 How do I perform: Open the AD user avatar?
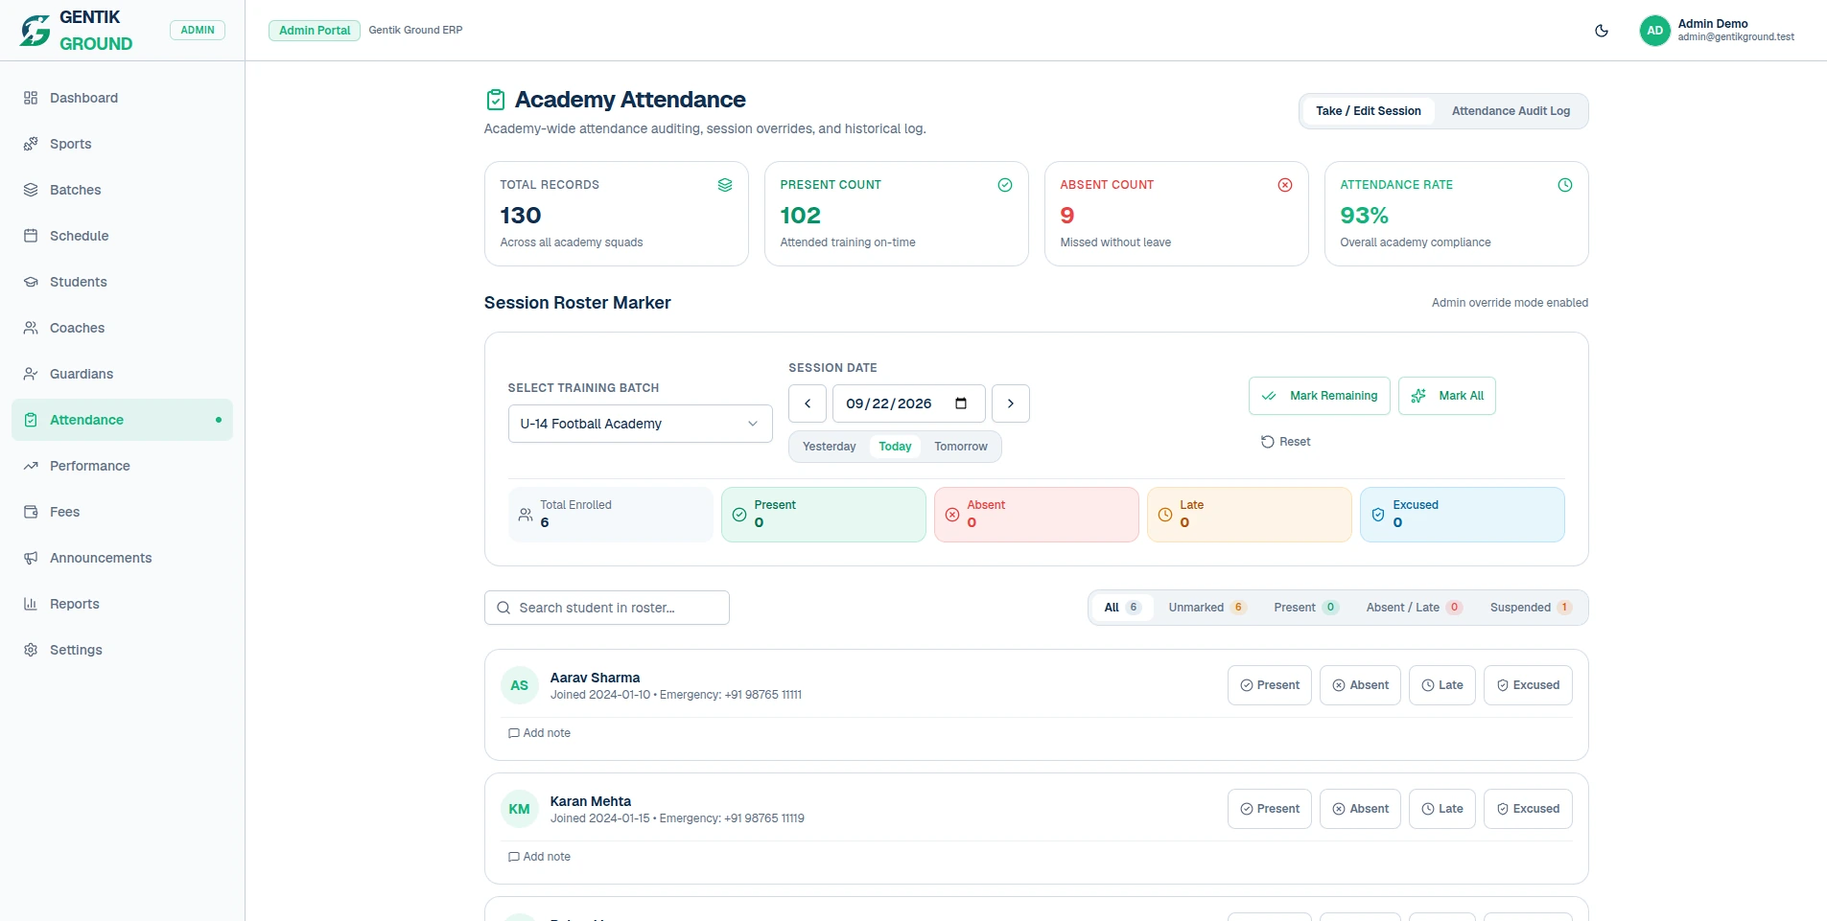tap(1654, 31)
